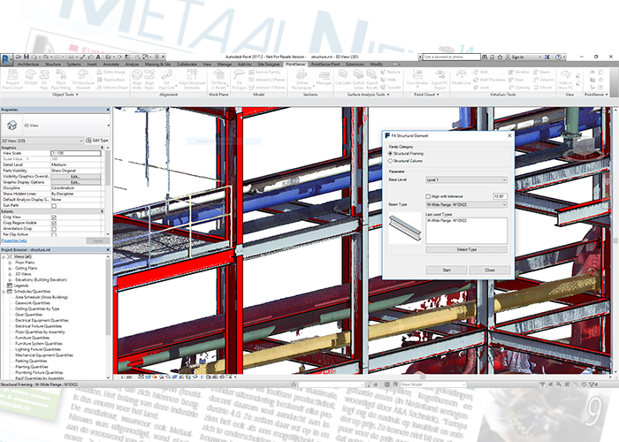Select the Align Walls tool

[137, 80]
